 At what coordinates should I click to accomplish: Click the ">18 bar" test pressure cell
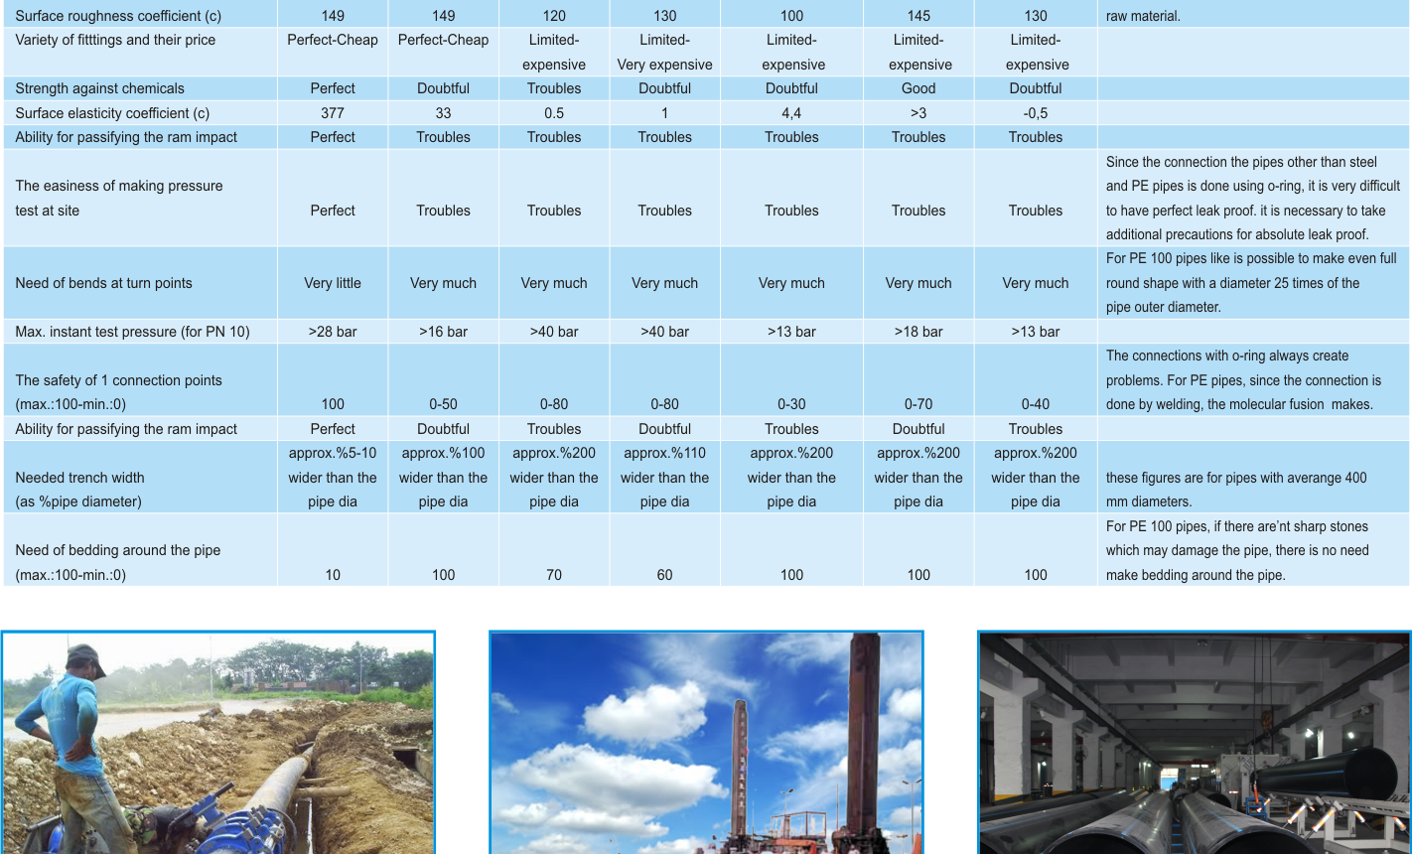click(918, 332)
